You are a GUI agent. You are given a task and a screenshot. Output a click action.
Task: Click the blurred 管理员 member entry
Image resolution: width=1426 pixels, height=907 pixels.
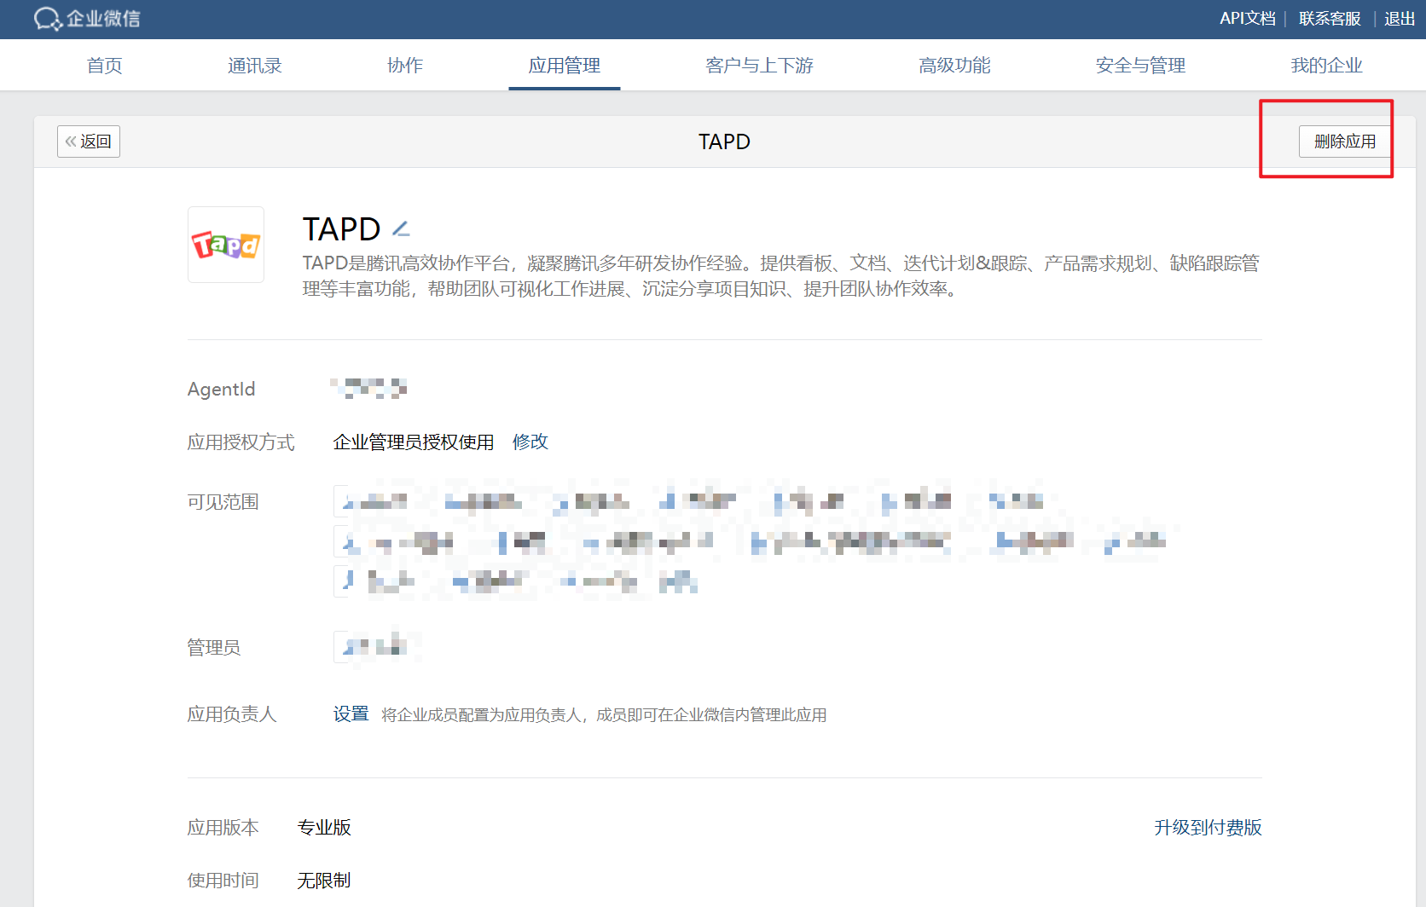pos(376,647)
